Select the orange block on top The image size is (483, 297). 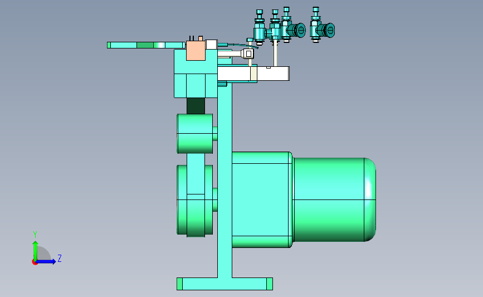(x=196, y=51)
